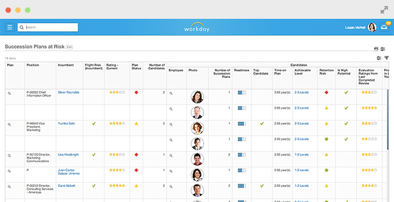Open the inbox notifications icon
The width and height of the screenshot is (394, 202).
pos(384,27)
